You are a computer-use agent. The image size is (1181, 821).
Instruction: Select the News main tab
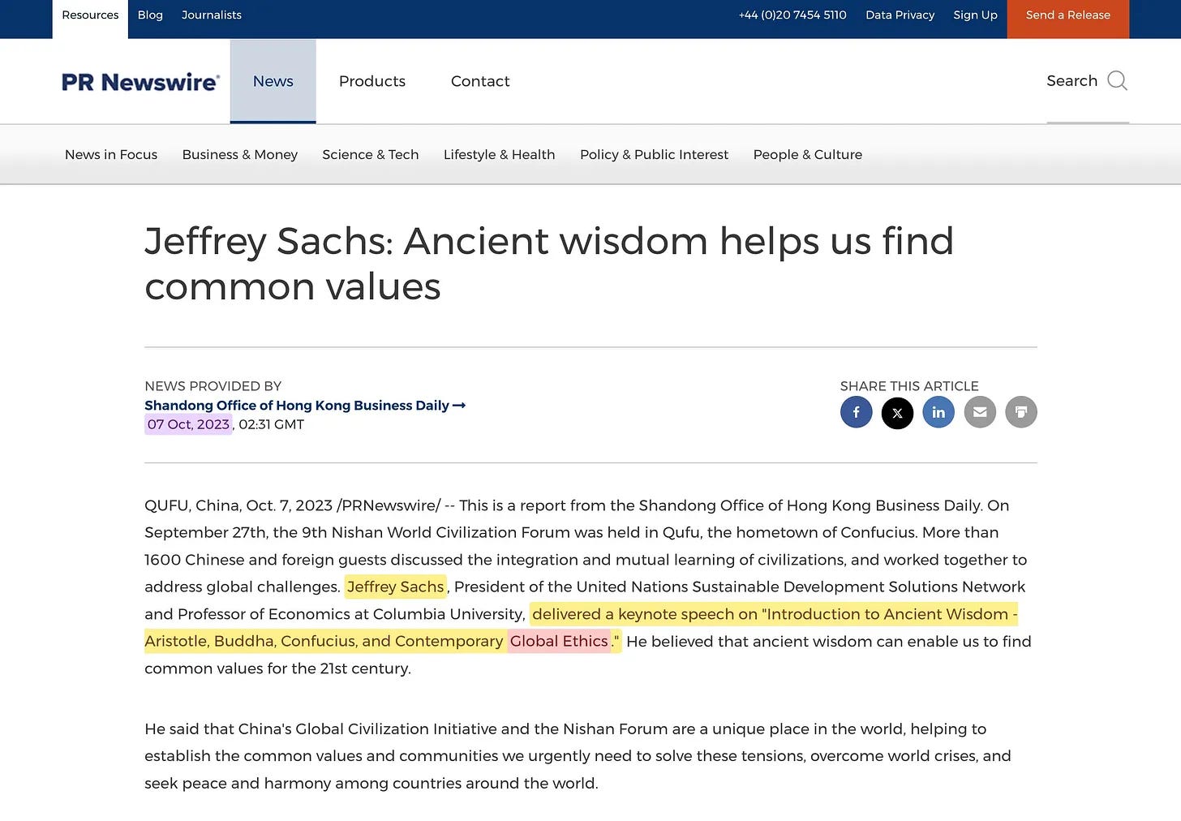(x=273, y=81)
